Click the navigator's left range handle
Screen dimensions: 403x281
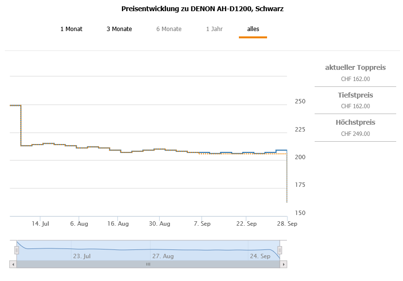click(17, 250)
